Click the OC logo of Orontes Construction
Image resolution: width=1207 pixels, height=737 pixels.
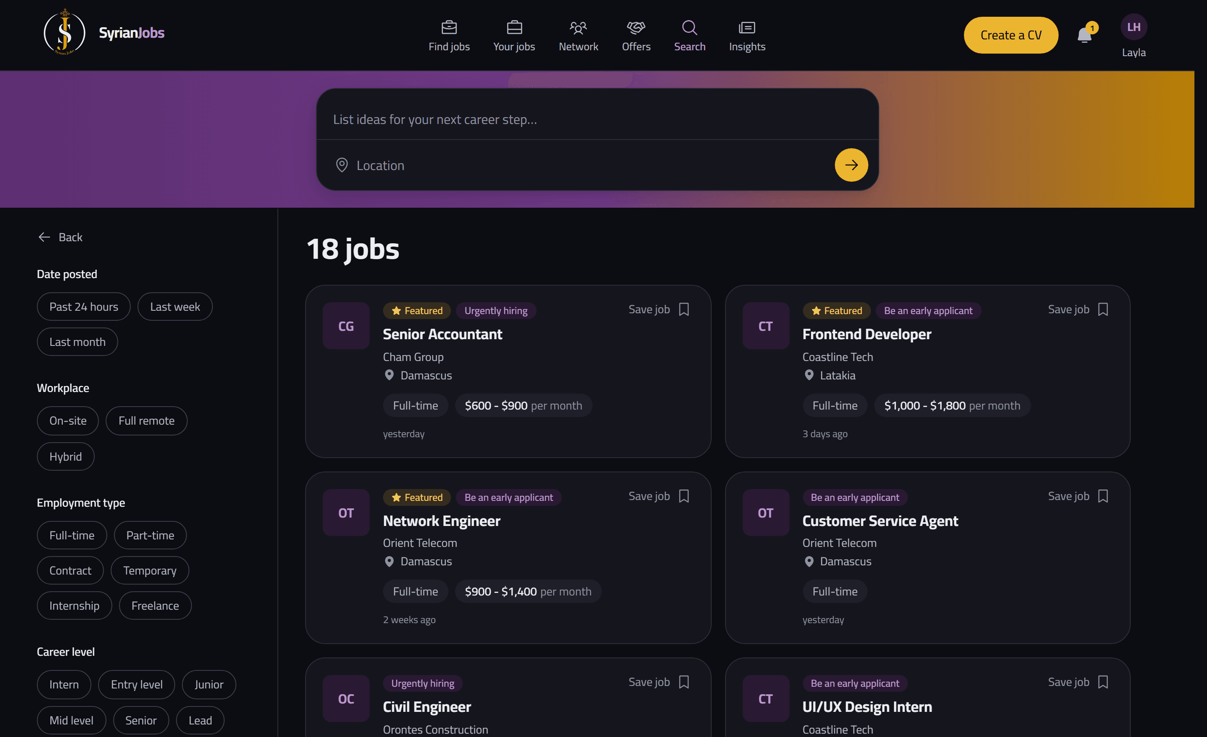346,698
